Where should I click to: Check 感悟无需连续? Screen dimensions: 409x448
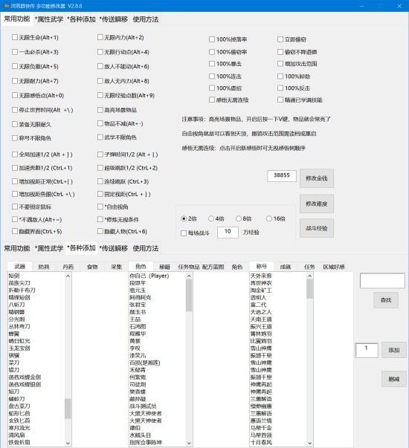(x=212, y=100)
